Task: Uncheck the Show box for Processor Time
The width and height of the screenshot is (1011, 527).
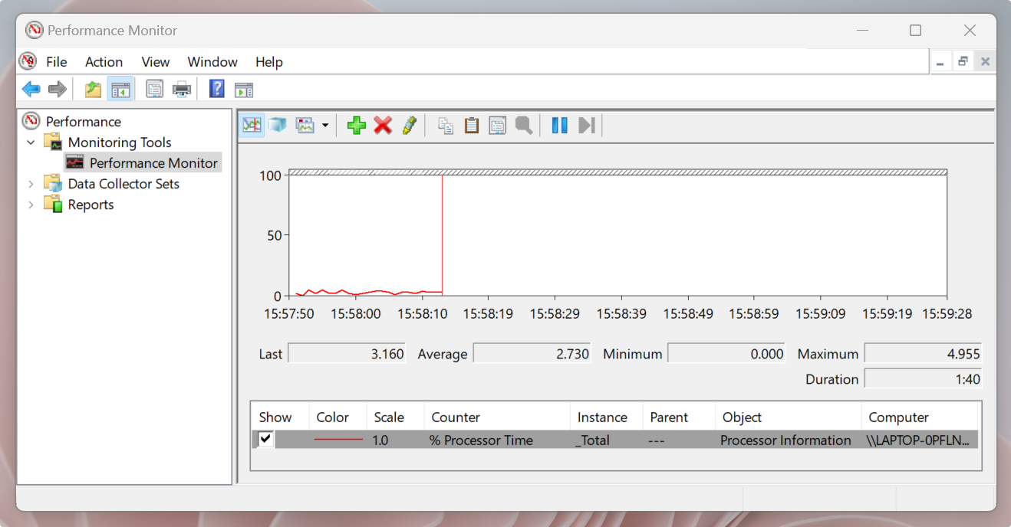Action: (x=264, y=440)
